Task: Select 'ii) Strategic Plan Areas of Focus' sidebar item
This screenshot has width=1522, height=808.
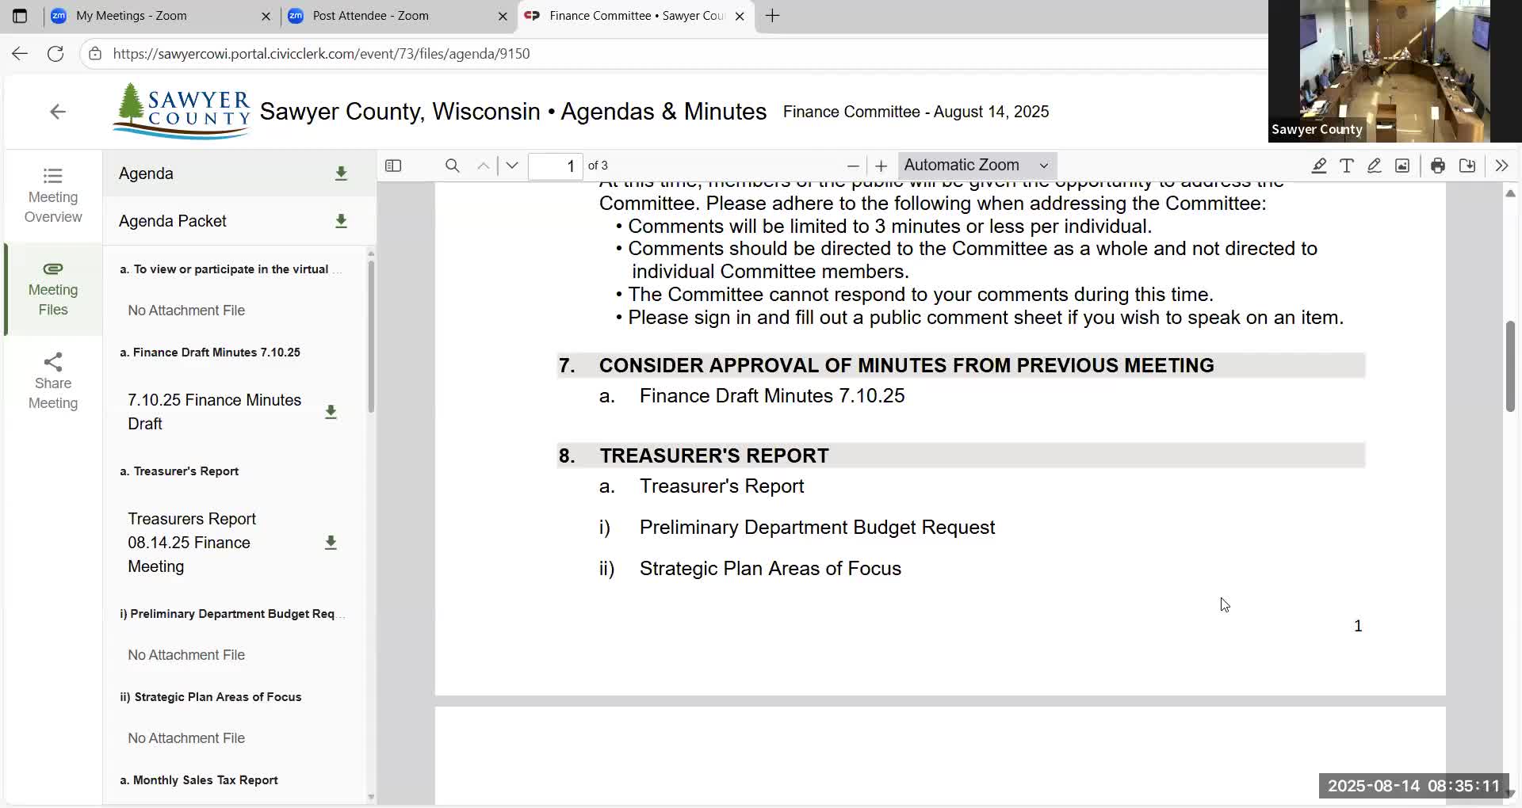Action: [x=211, y=697]
